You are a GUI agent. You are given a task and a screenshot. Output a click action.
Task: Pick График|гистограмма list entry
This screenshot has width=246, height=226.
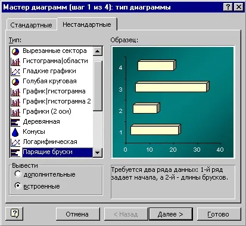pos(54,91)
